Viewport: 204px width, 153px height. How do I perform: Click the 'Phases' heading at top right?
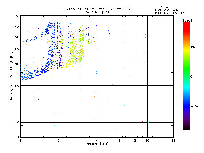(x=165, y=7)
